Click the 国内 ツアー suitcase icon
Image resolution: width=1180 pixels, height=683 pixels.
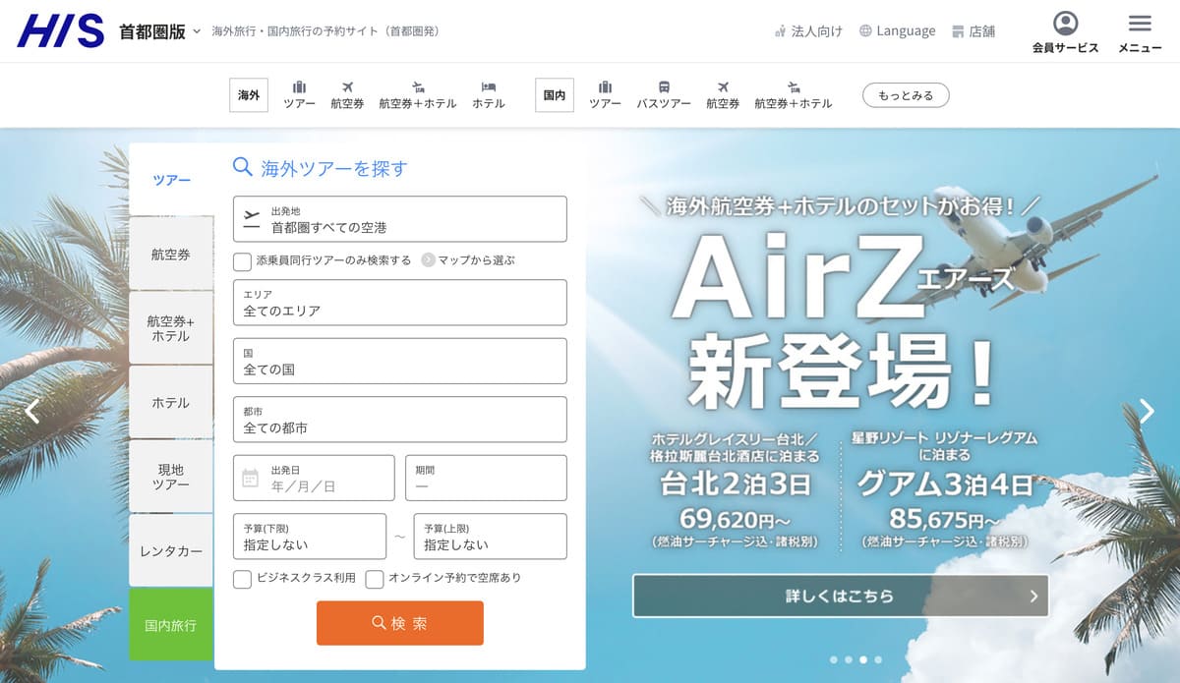click(605, 86)
